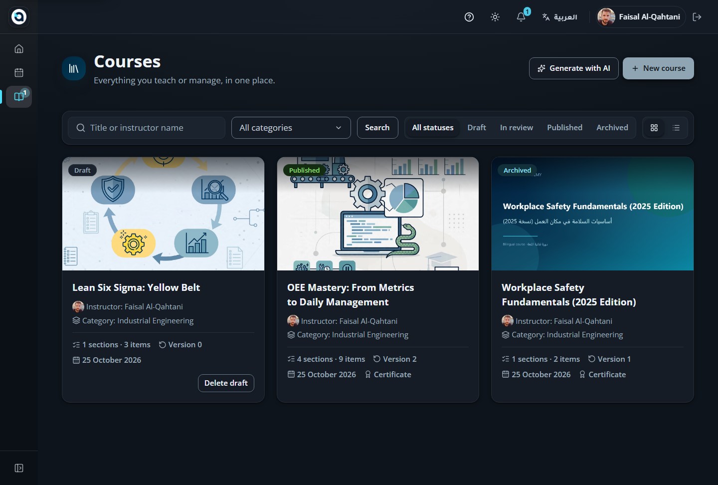
Task: Click the app logo
Action: pyautogui.click(x=19, y=17)
